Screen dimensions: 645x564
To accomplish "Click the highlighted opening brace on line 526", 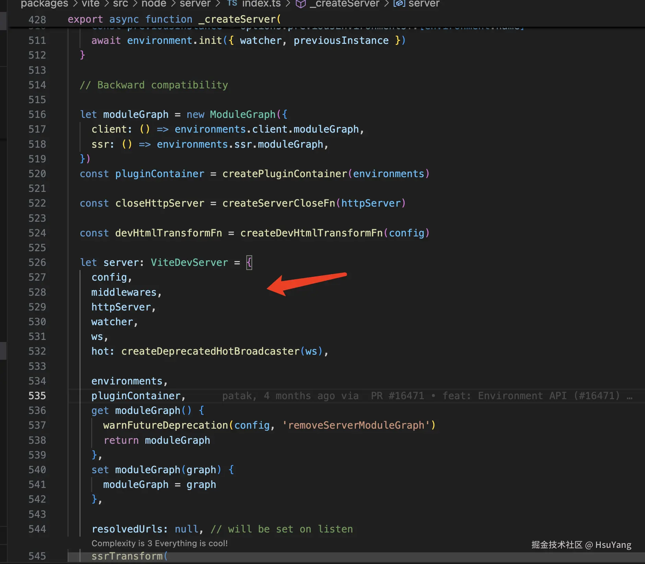I will pyautogui.click(x=249, y=262).
